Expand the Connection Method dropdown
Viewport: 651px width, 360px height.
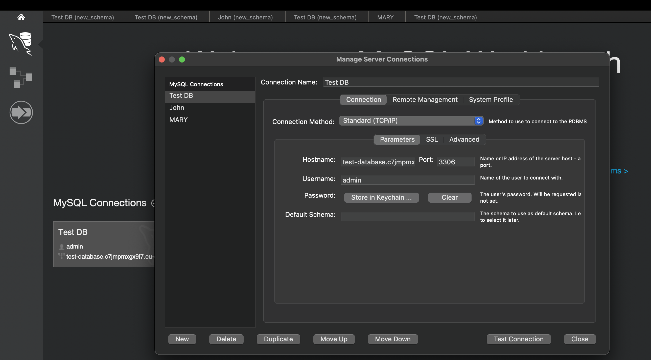411,121
